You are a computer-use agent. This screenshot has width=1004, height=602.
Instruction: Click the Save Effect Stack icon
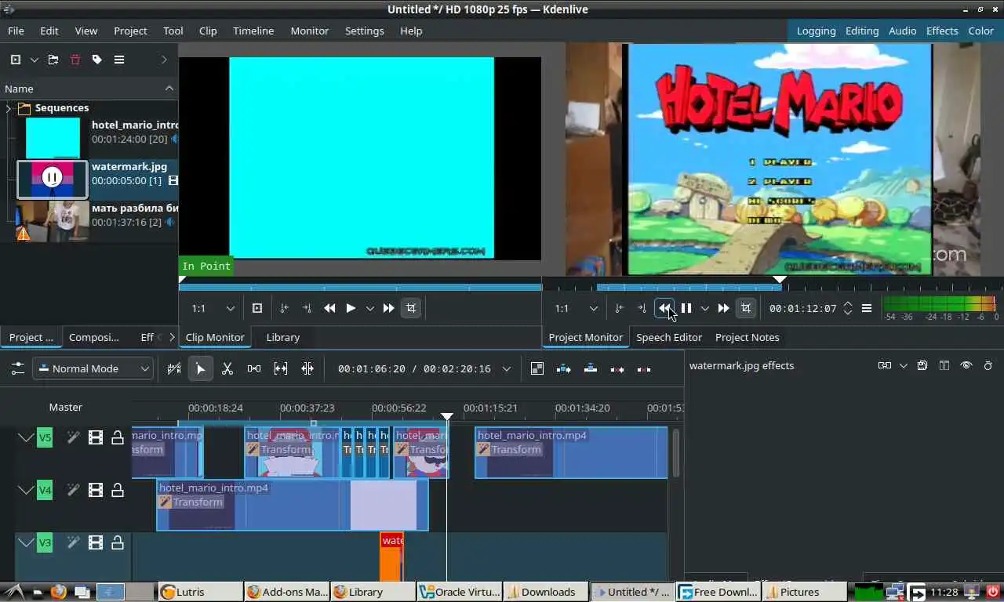coord(922,365)
